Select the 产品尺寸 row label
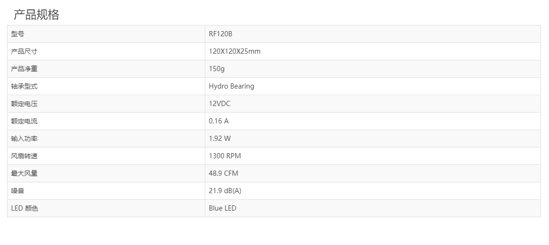This screenshot has width=549, height=245. [24, 51]
